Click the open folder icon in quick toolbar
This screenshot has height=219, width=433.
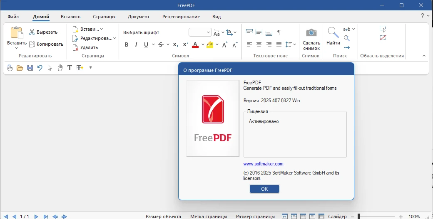point(20,68)
